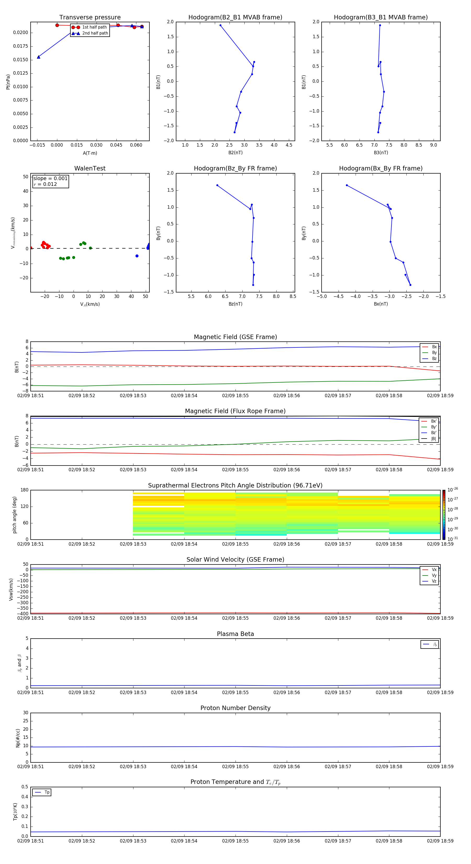Click the 'Hodogram(B2_B1 MVAB frame)' title
This screenshot has width=471, height=864.
pyautogui.click(x=235, y=17)
